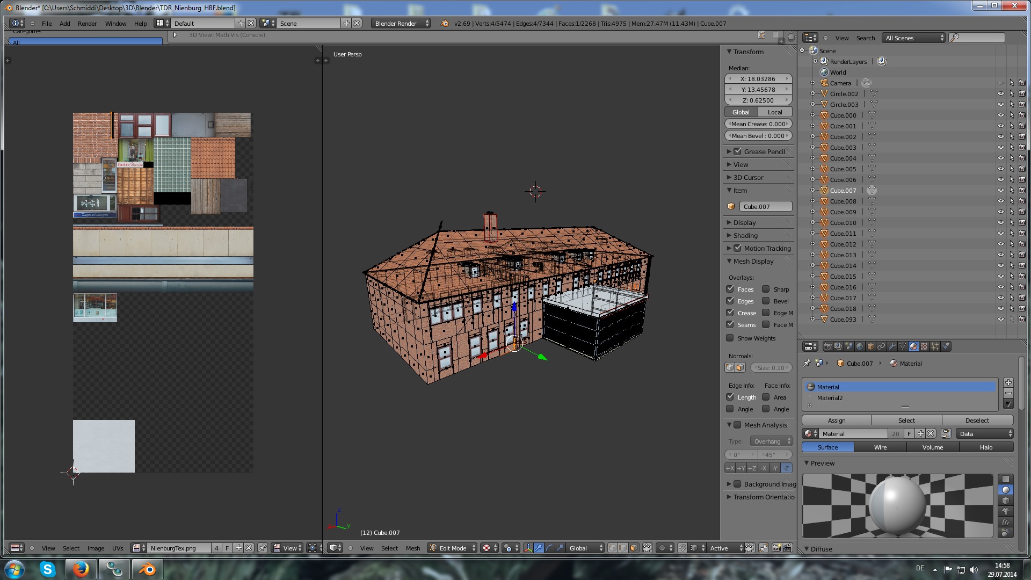Enable face select mode in 3D header
1031x580 pixels.
(634, 548)
